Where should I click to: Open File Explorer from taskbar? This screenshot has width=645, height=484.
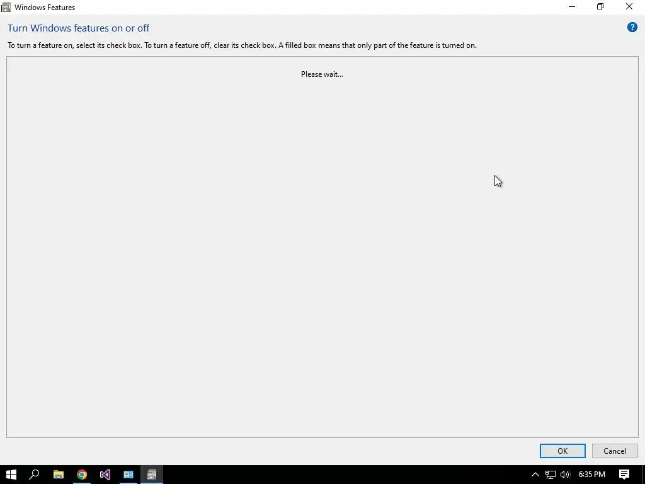(59, 475)
